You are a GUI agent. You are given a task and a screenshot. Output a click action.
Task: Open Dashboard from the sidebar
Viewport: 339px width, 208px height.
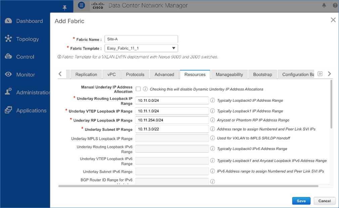30,21
